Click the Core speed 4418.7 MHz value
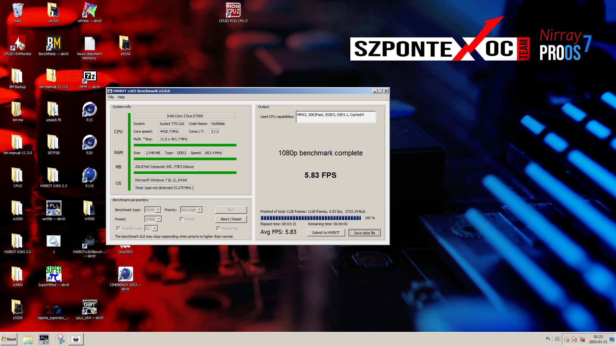 169,131
